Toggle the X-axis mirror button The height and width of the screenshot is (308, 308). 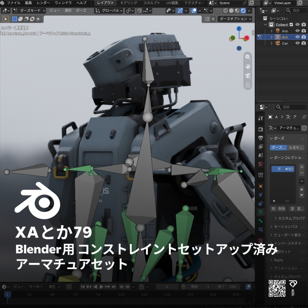tap(213, 19)
